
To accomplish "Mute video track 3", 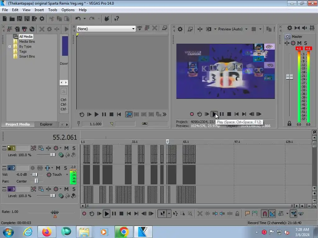I will [x=66, y=189].
